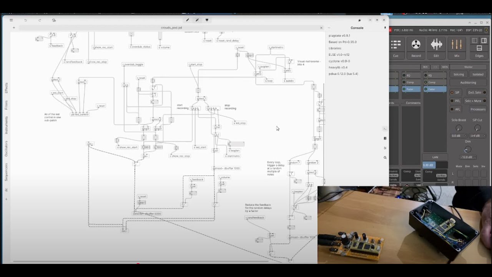Open the Mix page in Ardour

(x=457, y=48)
